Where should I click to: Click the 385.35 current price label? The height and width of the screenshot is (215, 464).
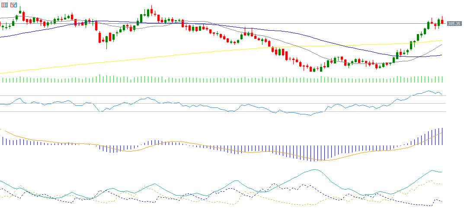coord(454,23)
